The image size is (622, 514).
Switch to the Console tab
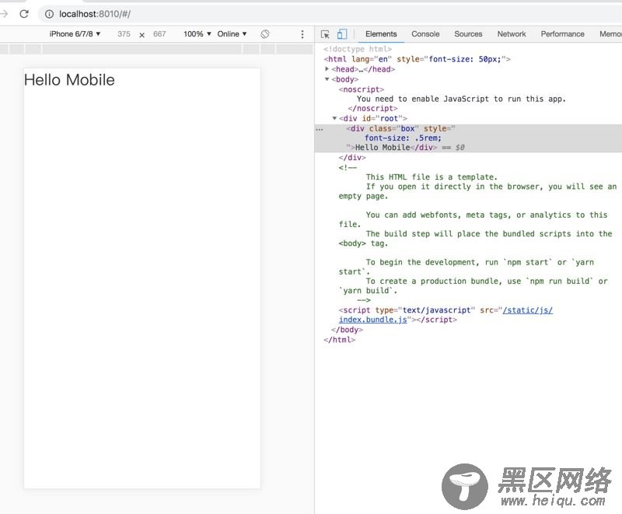(425, 34)
